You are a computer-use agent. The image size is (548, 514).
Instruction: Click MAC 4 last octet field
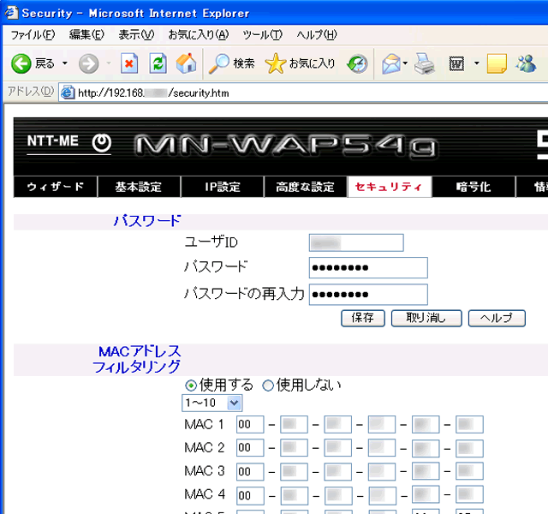pyautogui.click(x=469, y=495)
